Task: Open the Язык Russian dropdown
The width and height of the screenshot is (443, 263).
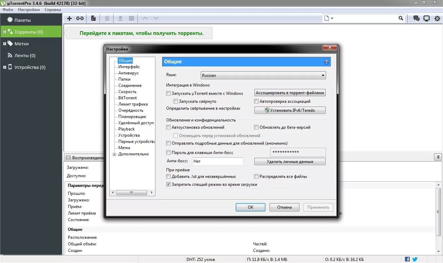Action: coord(263,75)
